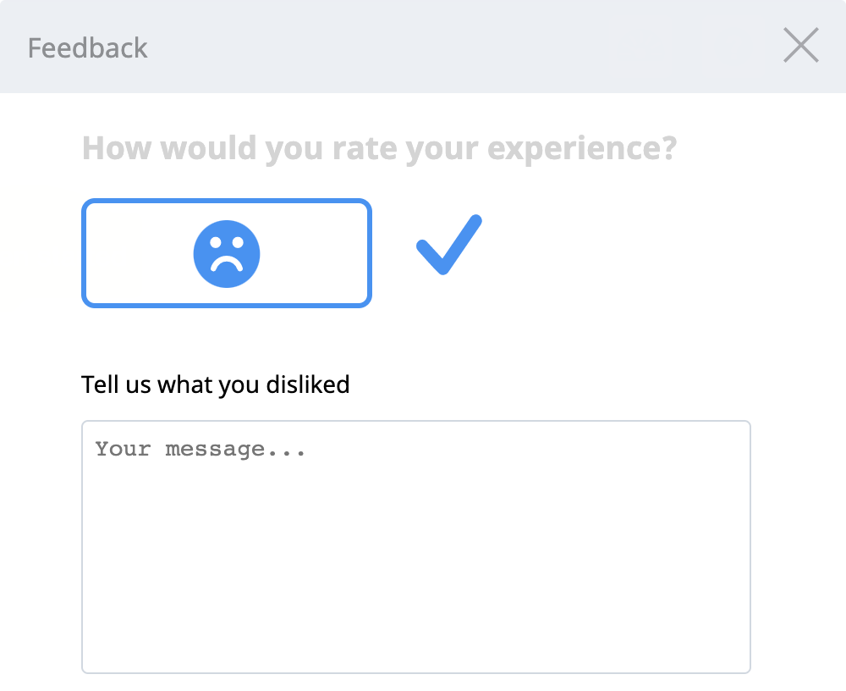Screen dimensions: 846x691
Task: Click the sad smiley inside the outlined box
Action: coord(227,252)
